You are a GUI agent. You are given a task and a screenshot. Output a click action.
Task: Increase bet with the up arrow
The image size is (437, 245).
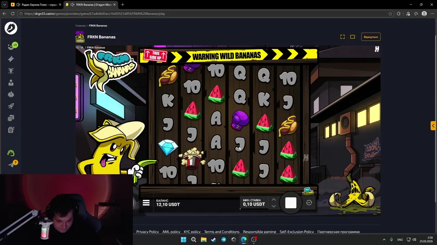273,200
